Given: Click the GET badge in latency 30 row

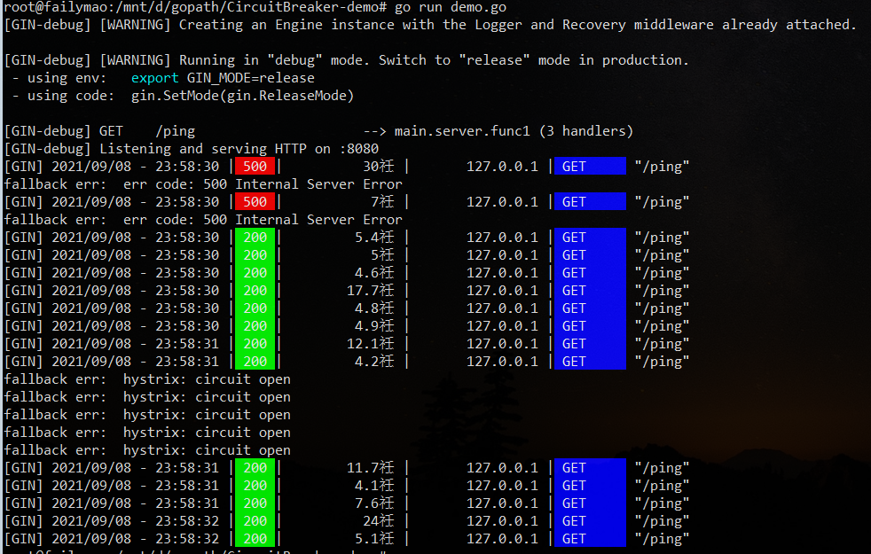Looking at the screenshot, I should (590, 167).
